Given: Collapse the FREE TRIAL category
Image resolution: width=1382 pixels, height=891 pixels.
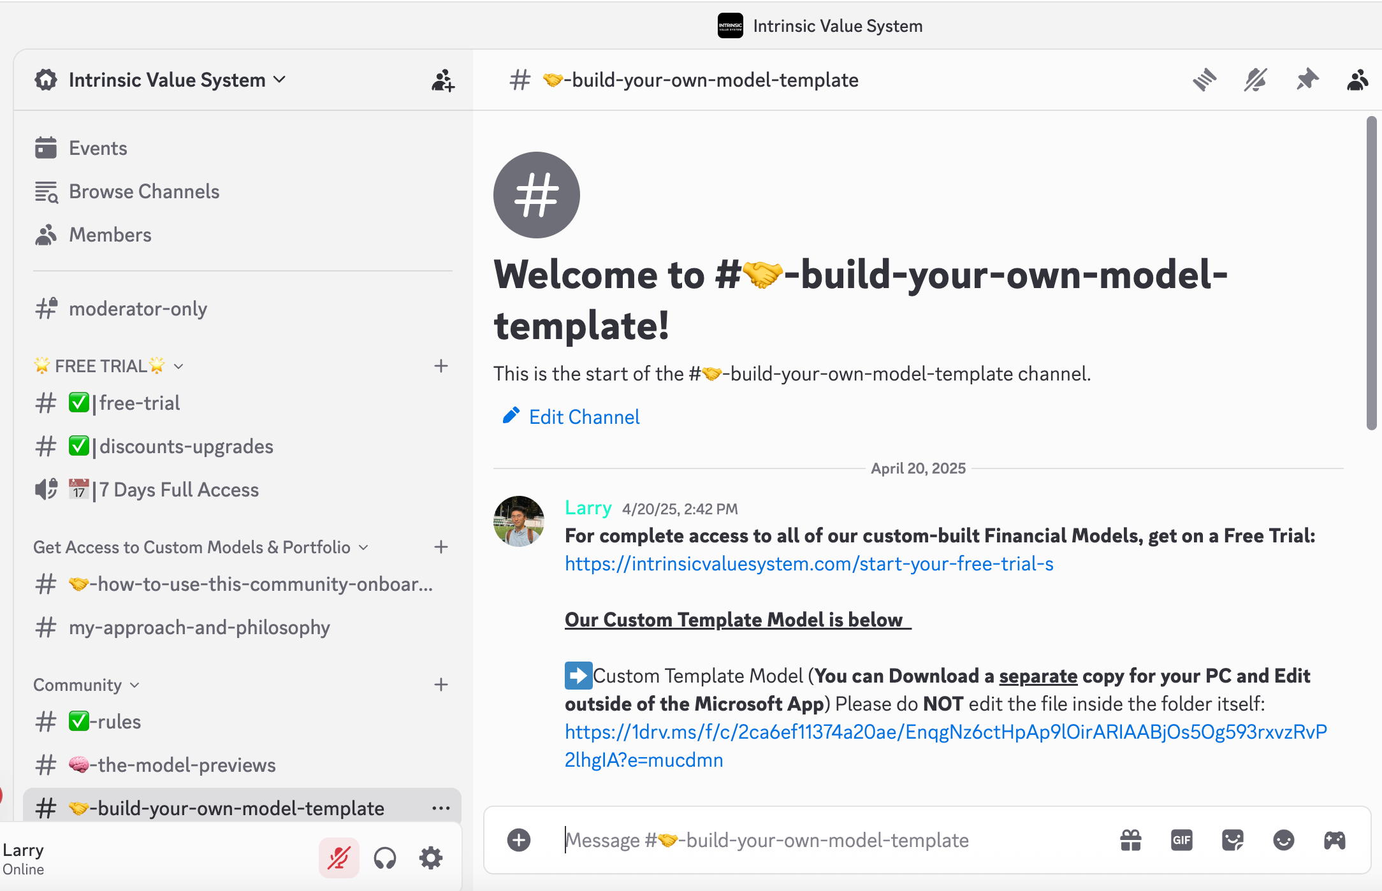Looking at the screenshot, I should coord(109,366).
